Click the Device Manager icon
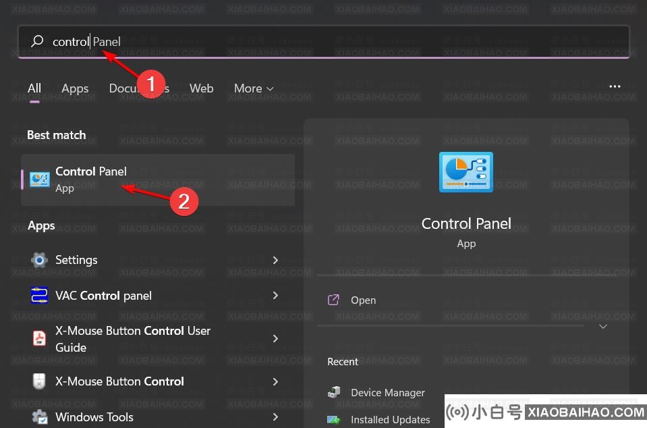This screenshot has height=428, width=647. point(334,392)
